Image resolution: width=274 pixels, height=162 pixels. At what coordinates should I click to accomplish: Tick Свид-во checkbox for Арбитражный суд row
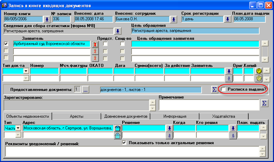123,44
